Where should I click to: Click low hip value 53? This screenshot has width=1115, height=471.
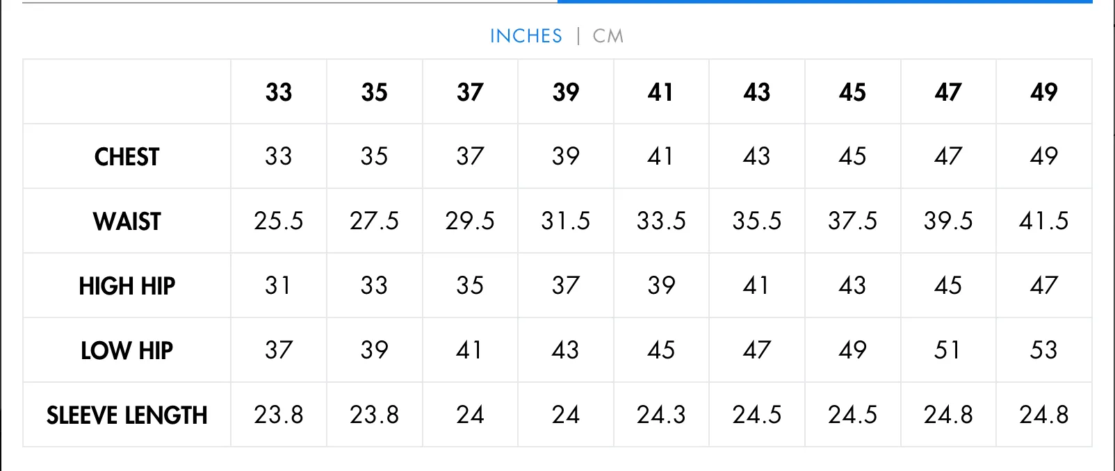click(1043, 350)
